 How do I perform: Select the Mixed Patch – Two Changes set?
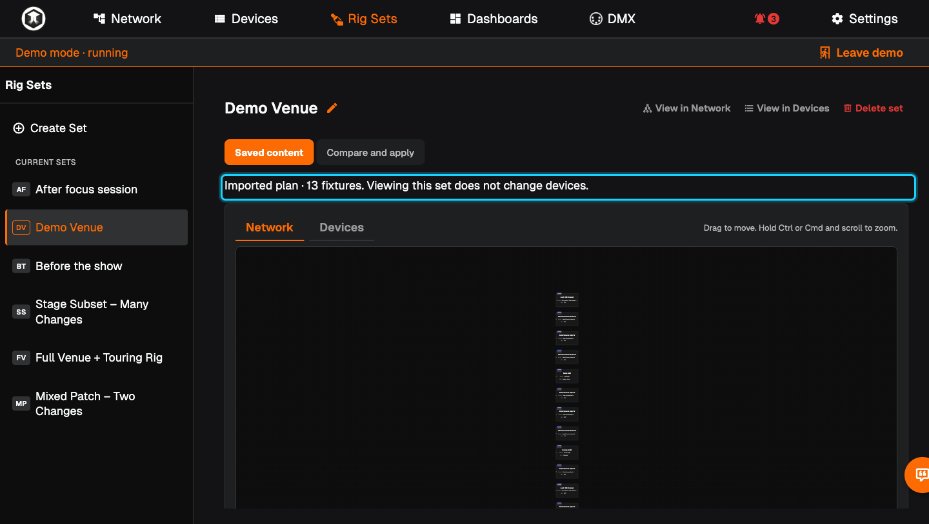(x=97, y=403)
